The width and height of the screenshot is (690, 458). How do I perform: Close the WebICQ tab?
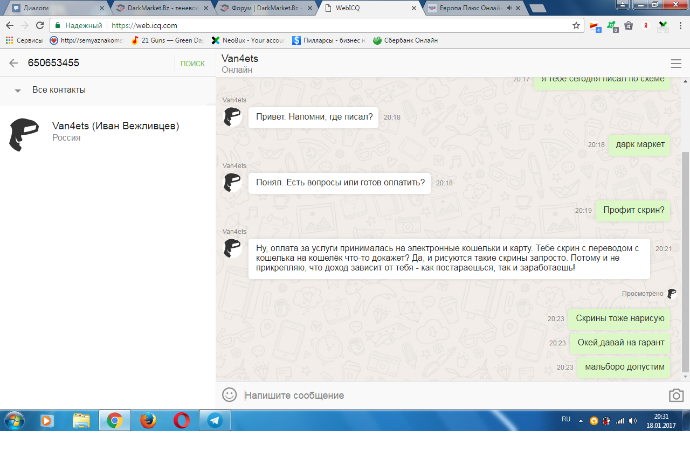(413, 8)
